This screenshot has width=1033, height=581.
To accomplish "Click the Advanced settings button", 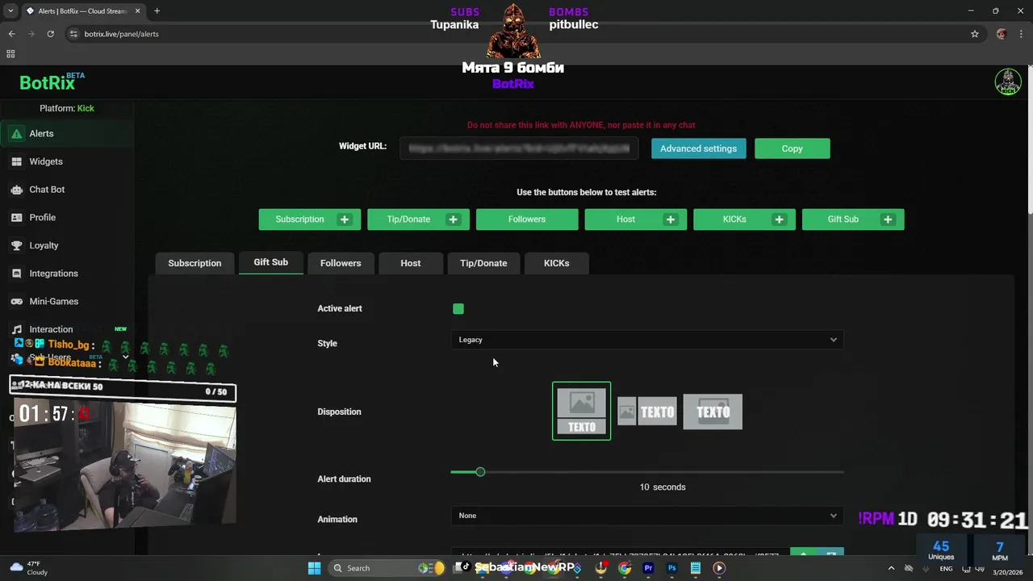I will click(699, 148).
